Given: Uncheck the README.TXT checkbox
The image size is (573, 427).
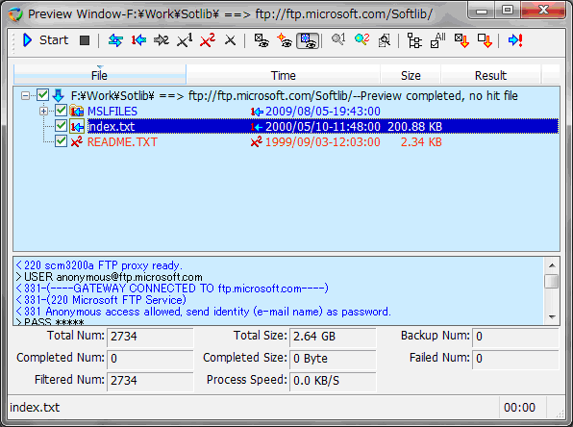Looking at the screenshot, I should [x=61, y=141].
